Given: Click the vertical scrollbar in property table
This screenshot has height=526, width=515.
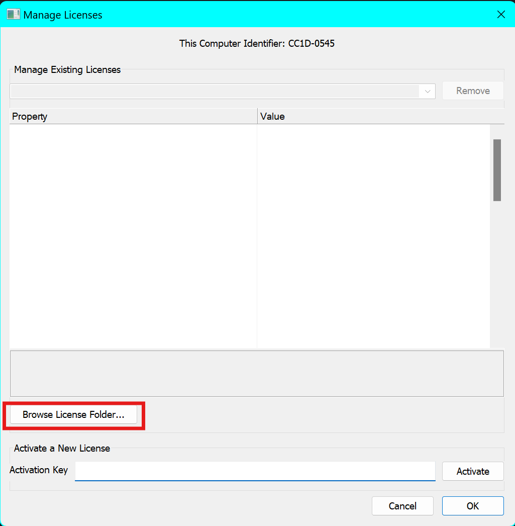Looking at the screenshot, I should [497, 170].
